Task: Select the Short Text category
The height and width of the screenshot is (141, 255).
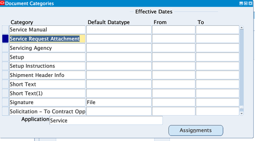Action: point(47,84)
